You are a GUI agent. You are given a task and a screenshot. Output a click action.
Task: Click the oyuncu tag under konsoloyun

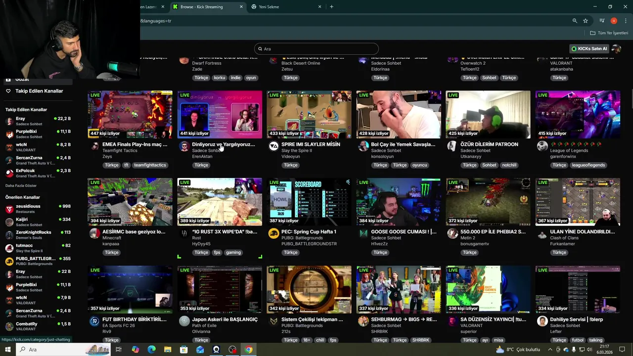[419, 165]
